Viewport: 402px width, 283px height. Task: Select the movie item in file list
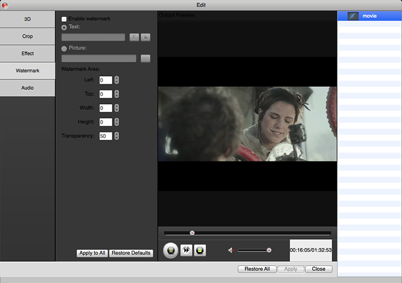tap(369, 16)
